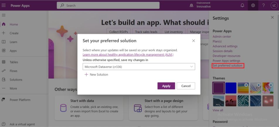Screen dimensions: 279x127
Task: Close the Settings panel with X
Action: [272, 18]
